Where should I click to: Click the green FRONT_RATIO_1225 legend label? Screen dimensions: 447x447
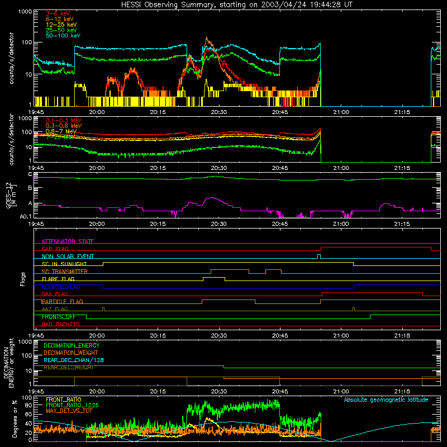(72, 405)
